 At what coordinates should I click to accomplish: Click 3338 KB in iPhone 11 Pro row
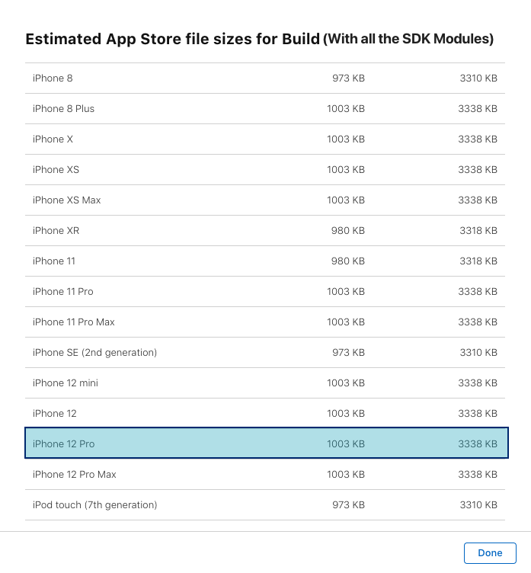478,292
